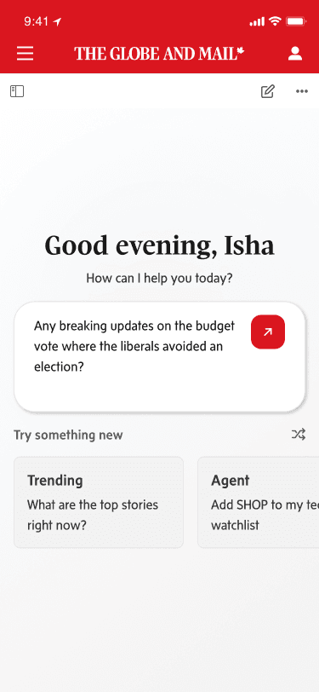Image resolution: width=319 pixels, height=692 pixels.
Task: Tap The Globe and Mail logo
Action: click(x=159, y=54)
